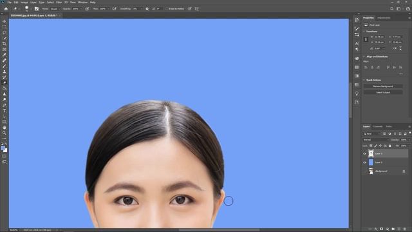This screenshot has height=232, width=412.
Task: Flip horizontal in Transform section
Action: (395, 48)
